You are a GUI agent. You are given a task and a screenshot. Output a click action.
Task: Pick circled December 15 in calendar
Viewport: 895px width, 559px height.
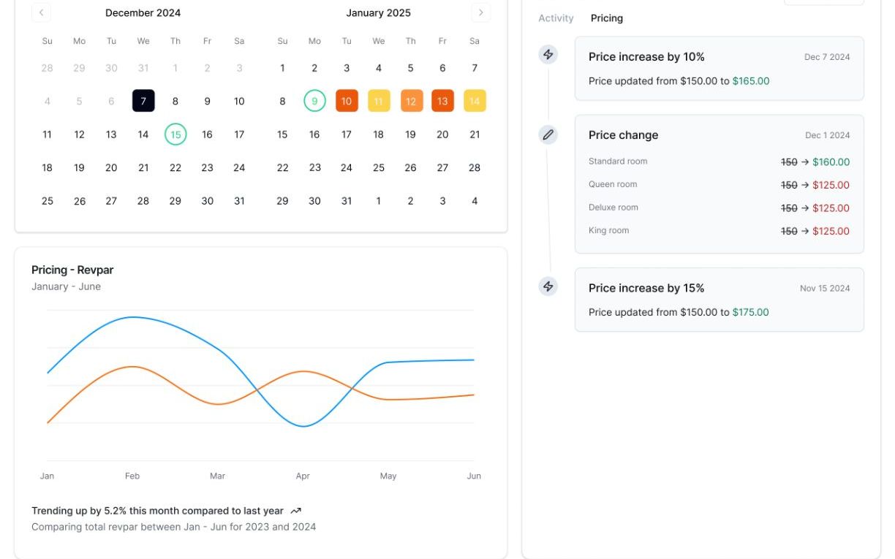tap(175, 134)
